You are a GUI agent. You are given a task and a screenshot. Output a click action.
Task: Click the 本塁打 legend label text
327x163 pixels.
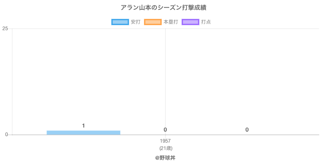(x=170, y=22)
